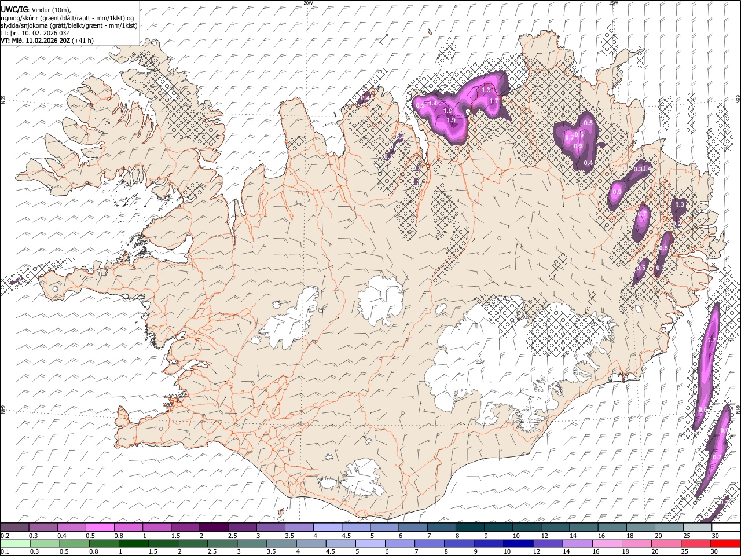
Task: Click the '1.4' precipitation value on the map
Action: (432, 103)
